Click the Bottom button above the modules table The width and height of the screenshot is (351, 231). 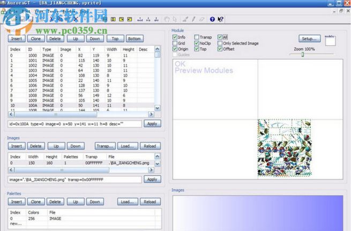coord(135,38)
